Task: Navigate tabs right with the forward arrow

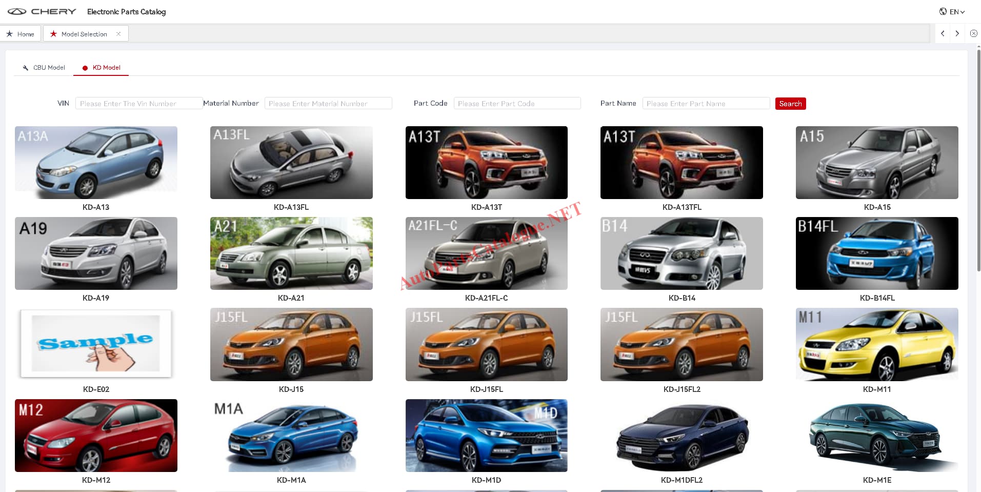Action: [957, 33]
